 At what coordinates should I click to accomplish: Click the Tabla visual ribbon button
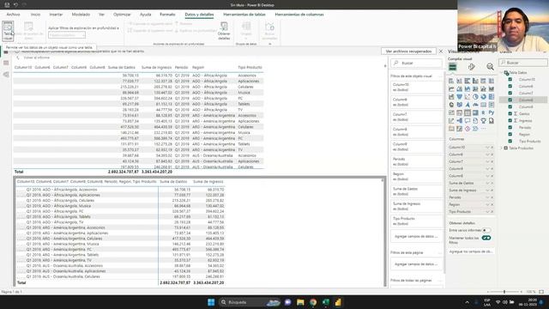[8, 31]
